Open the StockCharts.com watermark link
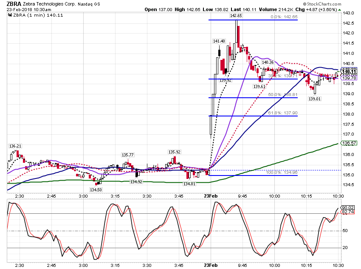This screenshot has height=269, width=361. click(x=322, y=4)
